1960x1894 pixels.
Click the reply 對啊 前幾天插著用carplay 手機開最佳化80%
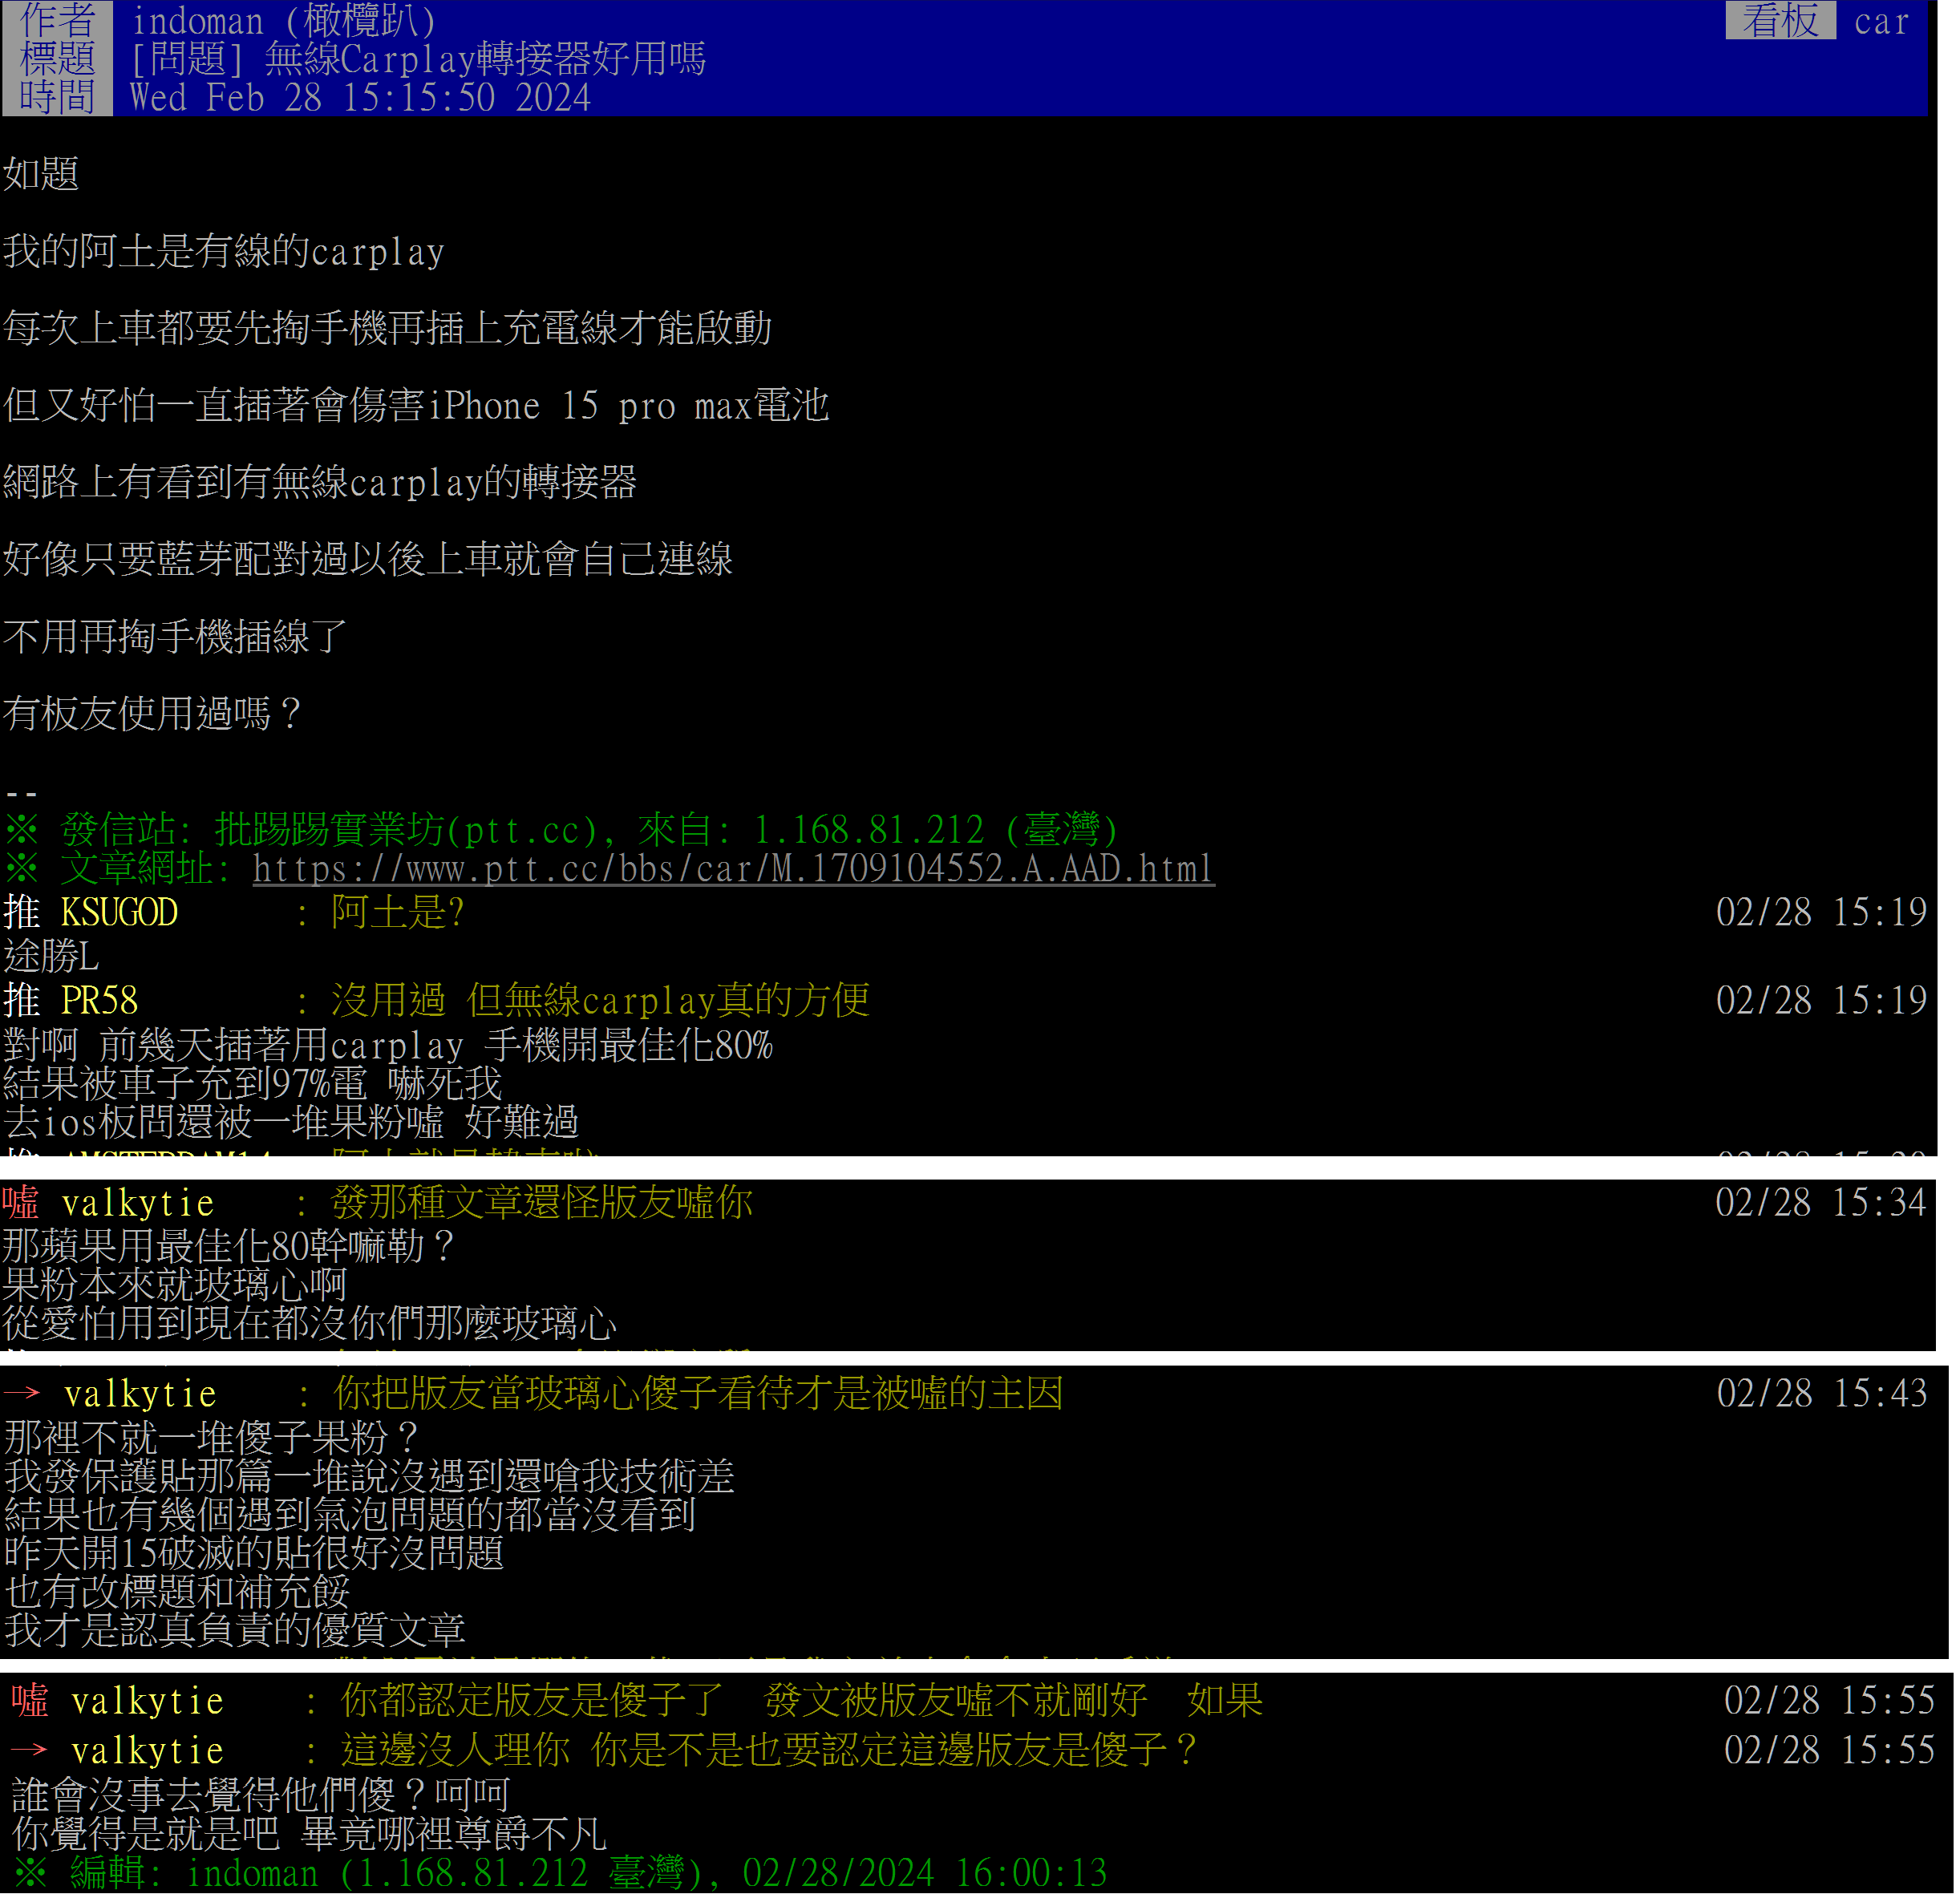pyautogui.click(x=388, y=1046)
